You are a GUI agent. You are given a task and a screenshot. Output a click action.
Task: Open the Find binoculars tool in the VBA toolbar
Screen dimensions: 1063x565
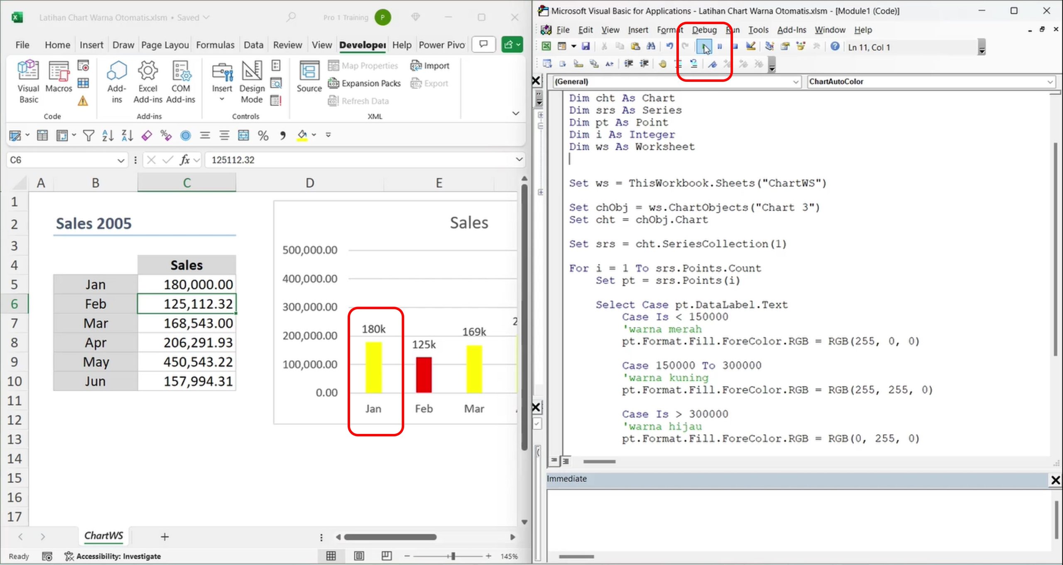[x=651, y=46]
